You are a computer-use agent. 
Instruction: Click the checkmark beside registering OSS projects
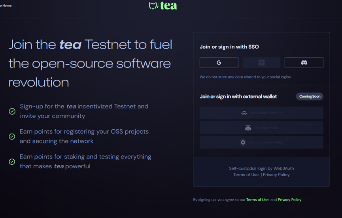pyautogui.click(x=12, y=136)
